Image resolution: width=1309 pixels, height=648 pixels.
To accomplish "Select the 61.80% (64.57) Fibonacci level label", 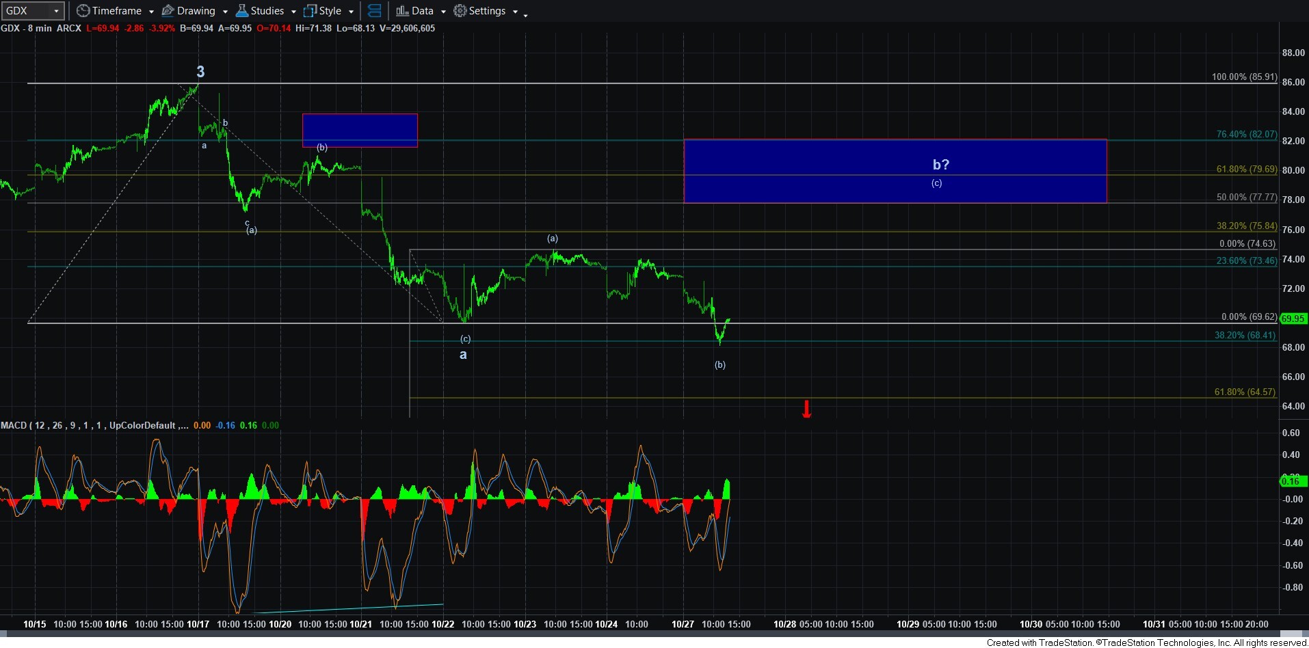I will [1244, 392].
